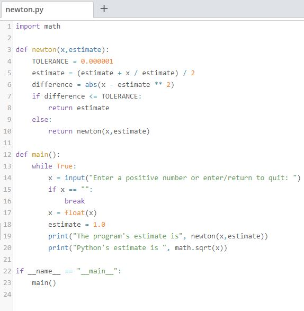This screenshot has height=311, width=304.
Task: Click the input prompt string line
Action: [174, 178]
